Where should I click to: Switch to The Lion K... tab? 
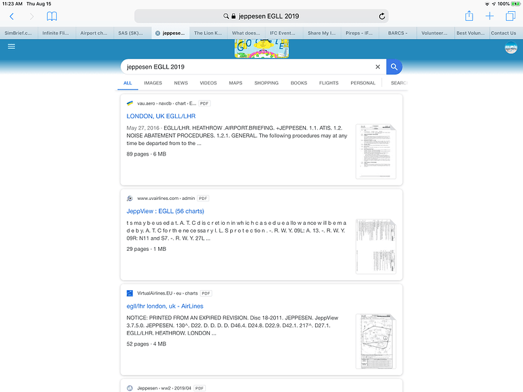[x=208, y=33]
